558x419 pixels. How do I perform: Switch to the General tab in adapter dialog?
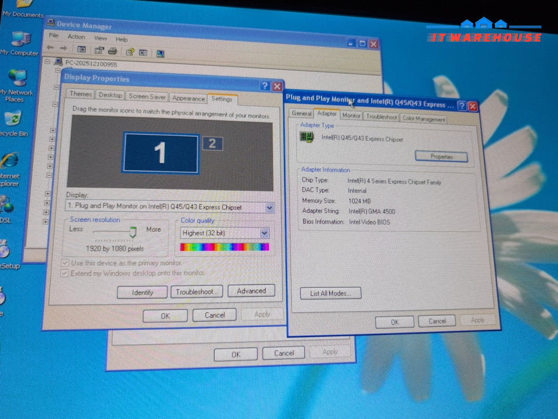pyautogui.click(x=301, y=113)
